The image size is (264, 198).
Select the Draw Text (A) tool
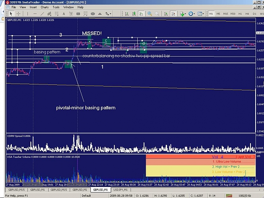64,14
